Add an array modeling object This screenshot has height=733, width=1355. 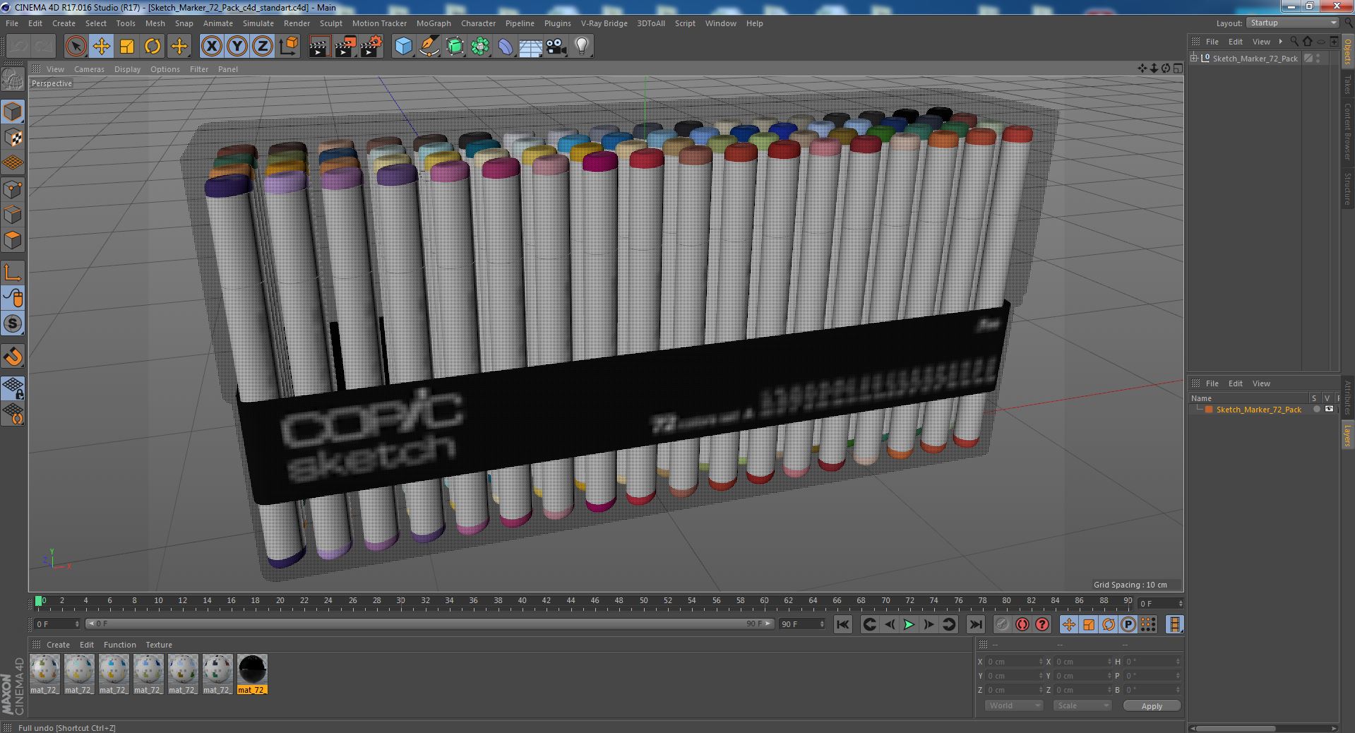tap(480, 47)
